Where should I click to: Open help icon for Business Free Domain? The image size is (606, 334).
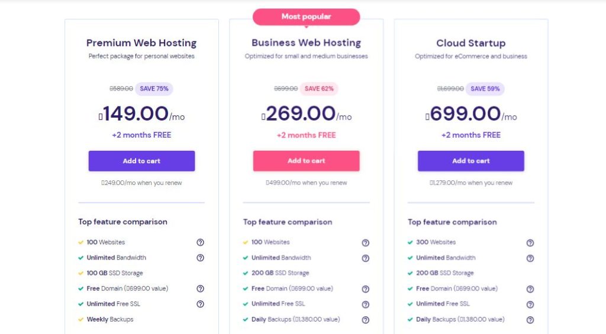(x=365, y=289)
